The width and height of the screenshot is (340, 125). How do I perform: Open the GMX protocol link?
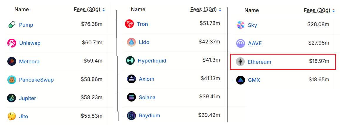point(254,80)
